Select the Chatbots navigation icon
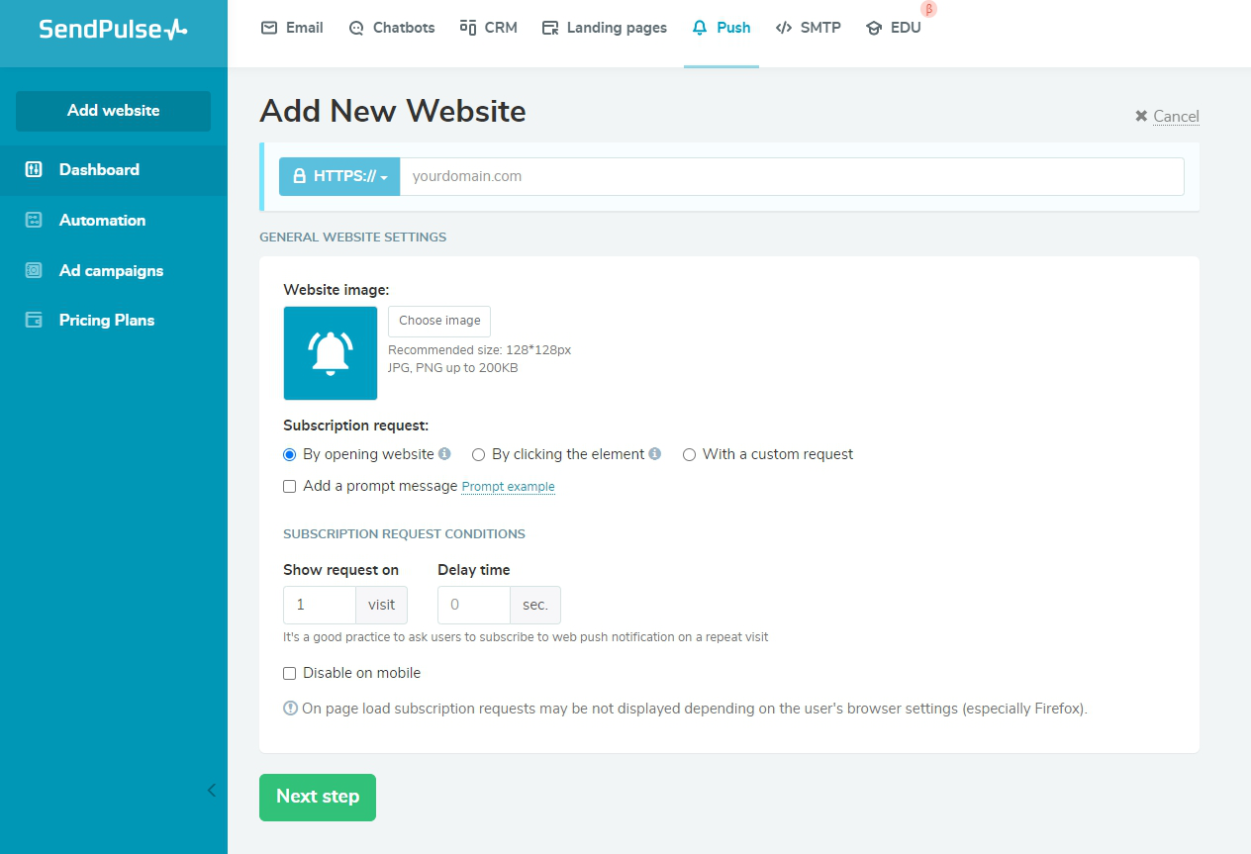 pos(355,28)
